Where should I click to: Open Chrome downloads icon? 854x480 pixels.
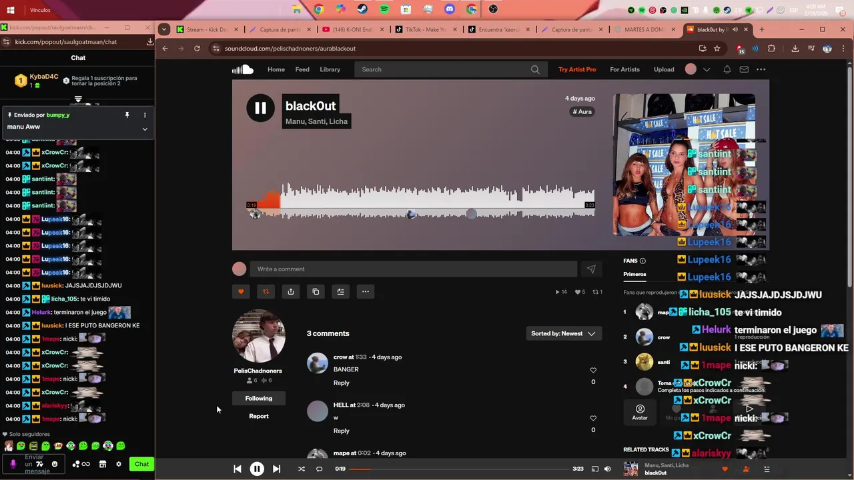coord(795,49)
